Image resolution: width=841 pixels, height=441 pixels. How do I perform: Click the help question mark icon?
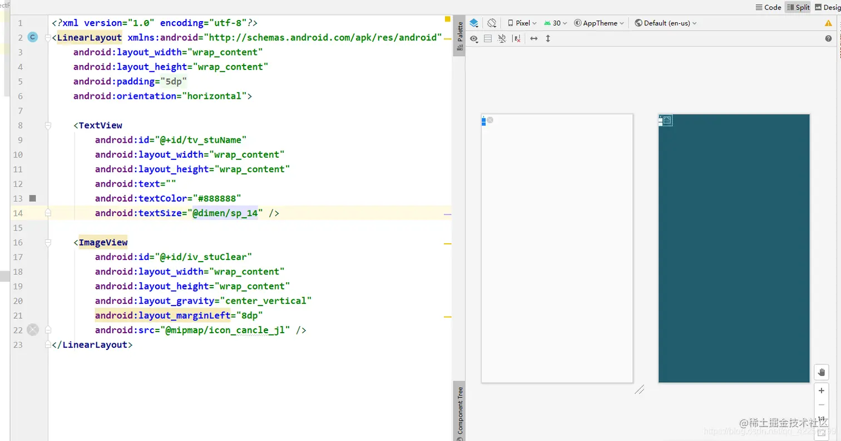tap(829, 39)
